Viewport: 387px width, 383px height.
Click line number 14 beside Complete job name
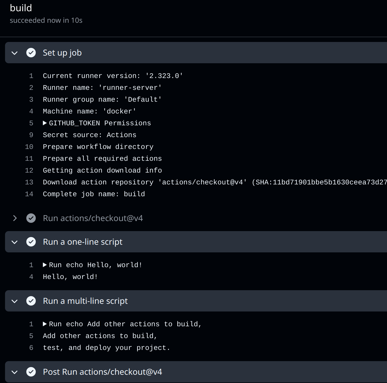point(29,194)
